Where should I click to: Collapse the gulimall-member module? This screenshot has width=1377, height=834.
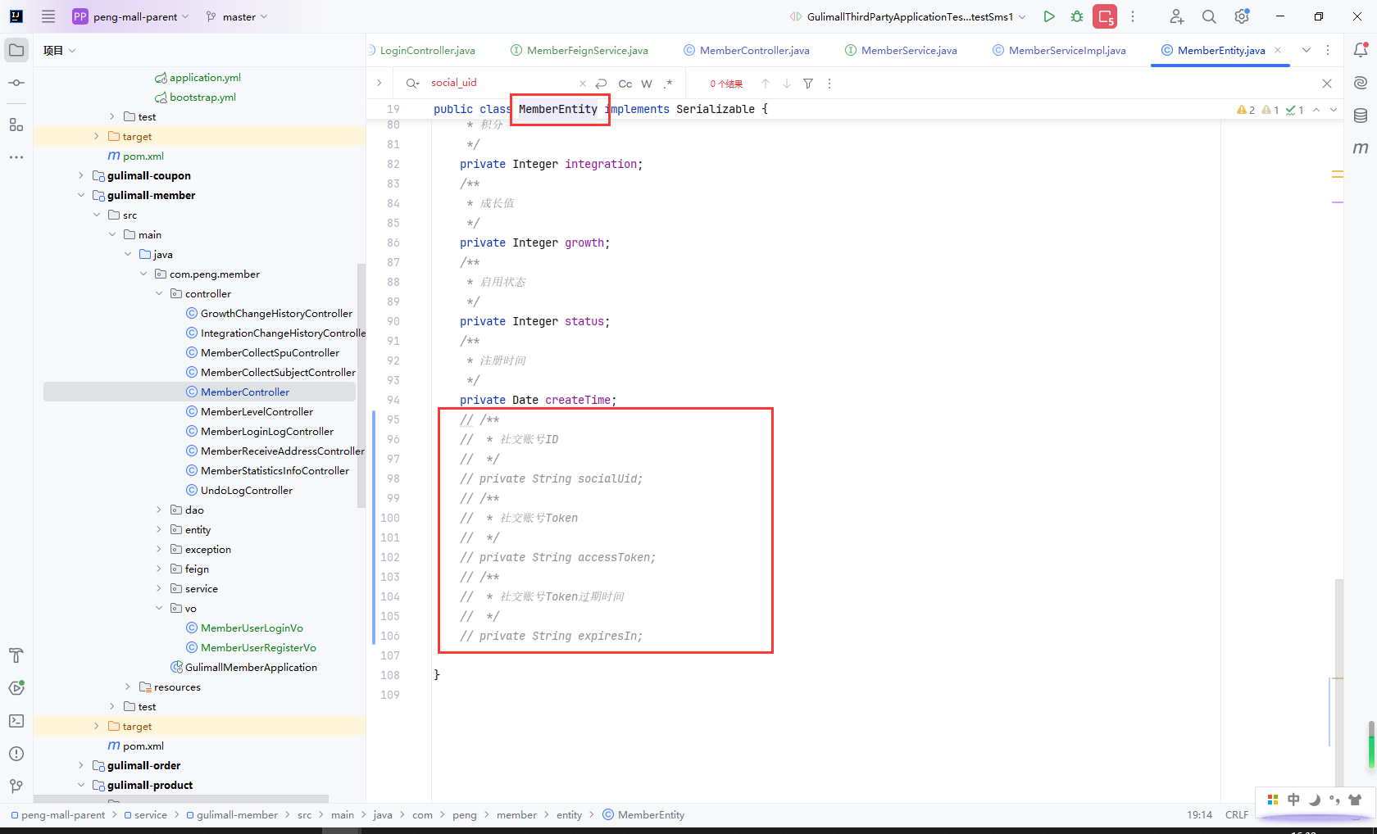[x=80, y=195]
